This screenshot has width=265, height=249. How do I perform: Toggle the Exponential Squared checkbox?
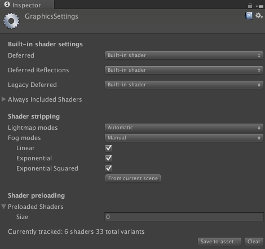point(108,168)
